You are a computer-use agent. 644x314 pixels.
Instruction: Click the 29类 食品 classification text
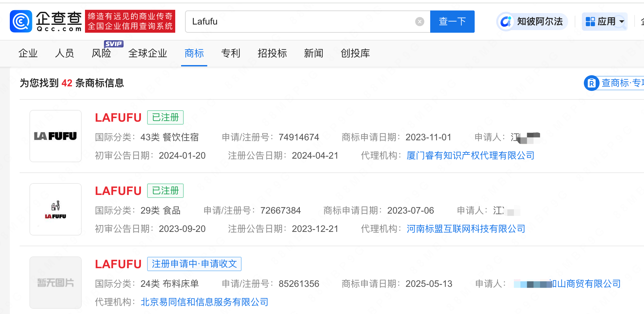pyautogui.click(x=161, y=211)
